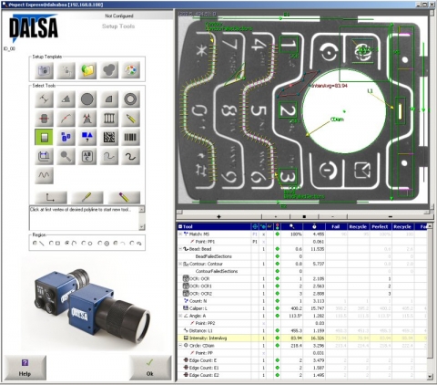Pick the concentric ring tool
This screenshot has width=437, height=385.
point(130,99)
